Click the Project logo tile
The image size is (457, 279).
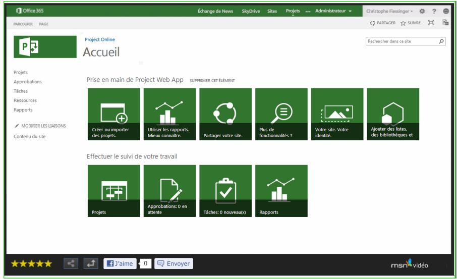(x=45, y=46)
